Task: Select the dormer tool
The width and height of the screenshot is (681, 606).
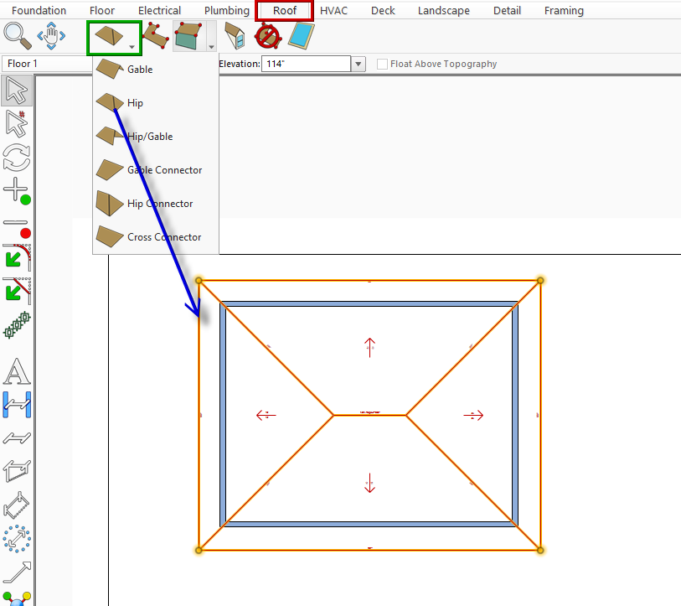Action: 235,36
